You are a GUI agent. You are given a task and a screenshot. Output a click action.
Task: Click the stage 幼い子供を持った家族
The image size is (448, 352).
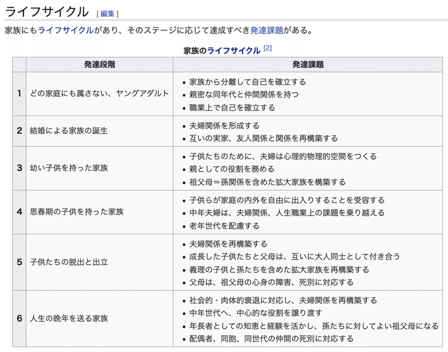[69, 168]
